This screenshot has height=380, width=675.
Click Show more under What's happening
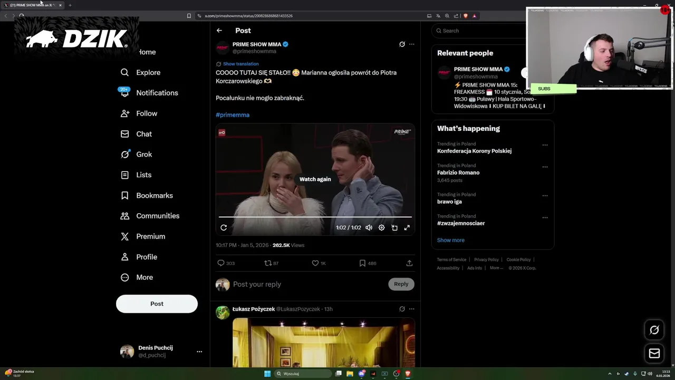tap(451, 240)
